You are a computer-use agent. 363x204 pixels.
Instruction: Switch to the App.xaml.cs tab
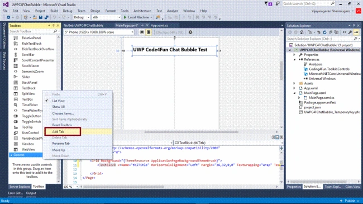point(159,26)
